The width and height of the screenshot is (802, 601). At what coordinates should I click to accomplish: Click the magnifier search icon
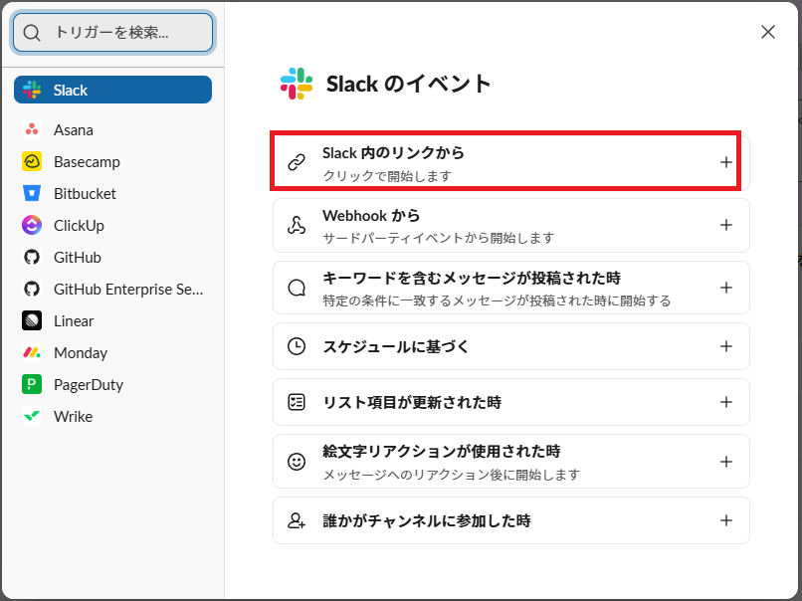tap(32, 33)
